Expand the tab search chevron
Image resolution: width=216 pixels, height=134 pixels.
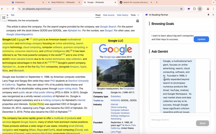pos(214,2)
